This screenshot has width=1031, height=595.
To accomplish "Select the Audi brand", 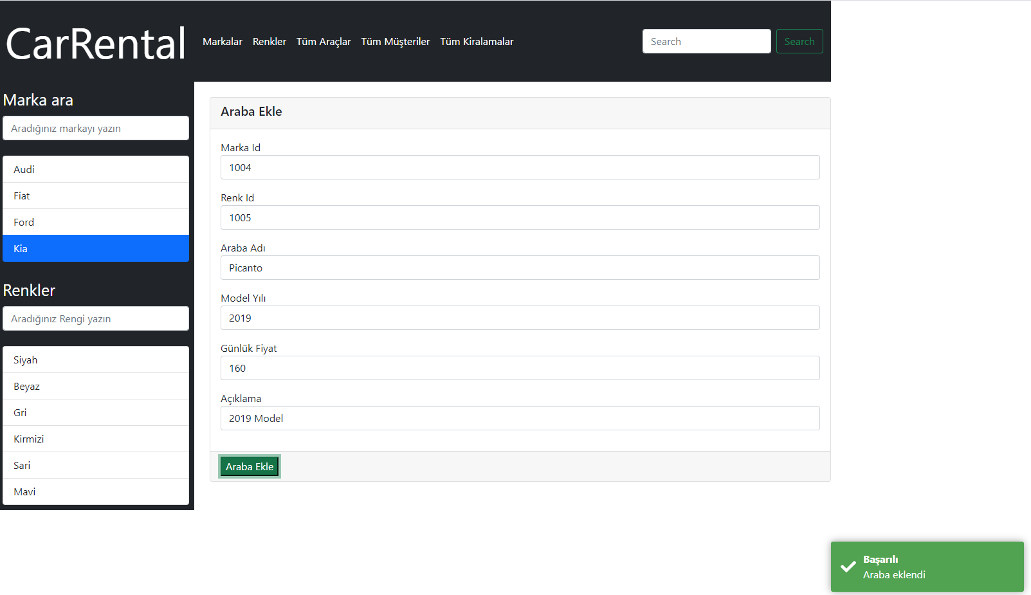I will point(95,169).
